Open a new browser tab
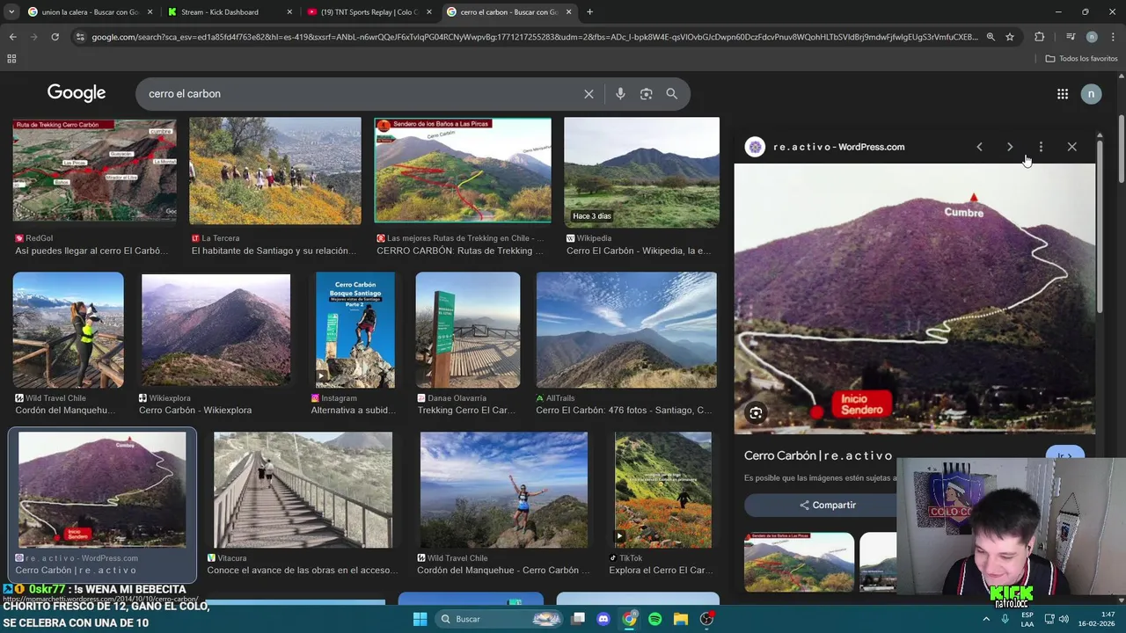 point(589,12)
